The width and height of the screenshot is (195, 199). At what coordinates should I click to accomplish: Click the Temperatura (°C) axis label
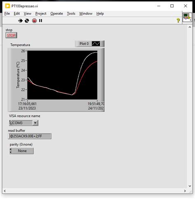coord(18,75)
